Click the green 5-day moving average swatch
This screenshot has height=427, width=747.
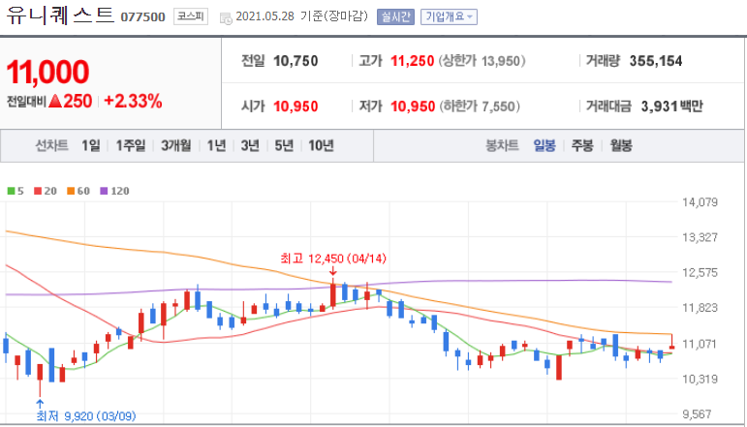pos(11,191)
